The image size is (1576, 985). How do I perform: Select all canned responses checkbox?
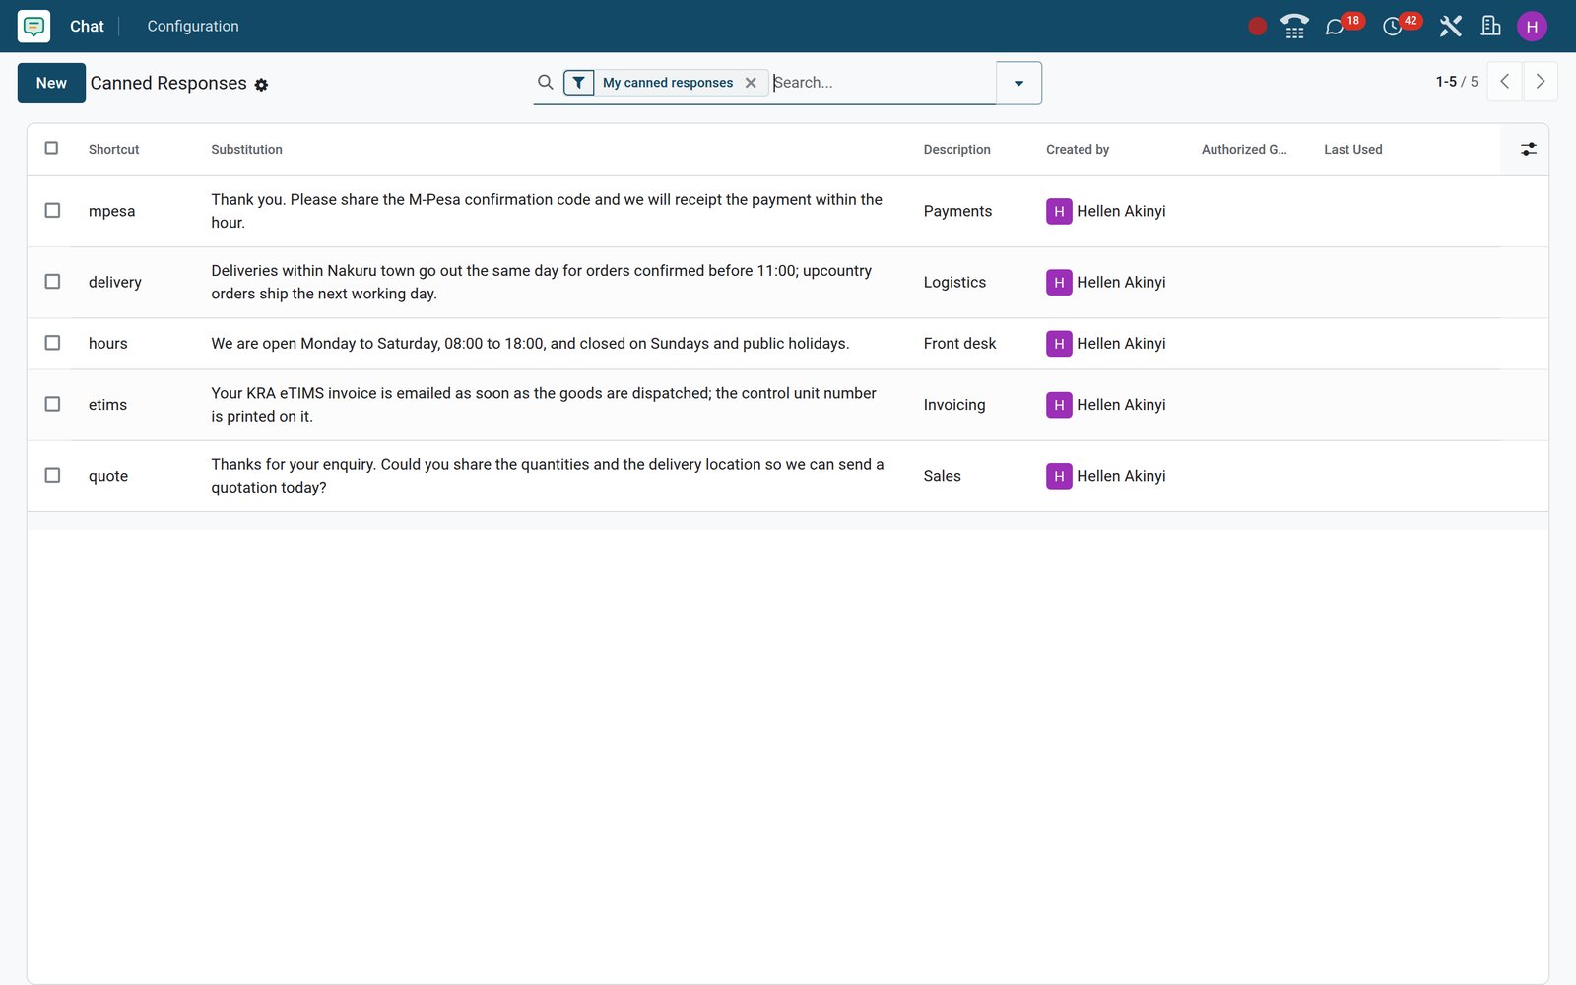coord(52,148)
